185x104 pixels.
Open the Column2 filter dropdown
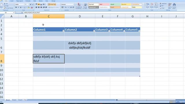[94, 31]
